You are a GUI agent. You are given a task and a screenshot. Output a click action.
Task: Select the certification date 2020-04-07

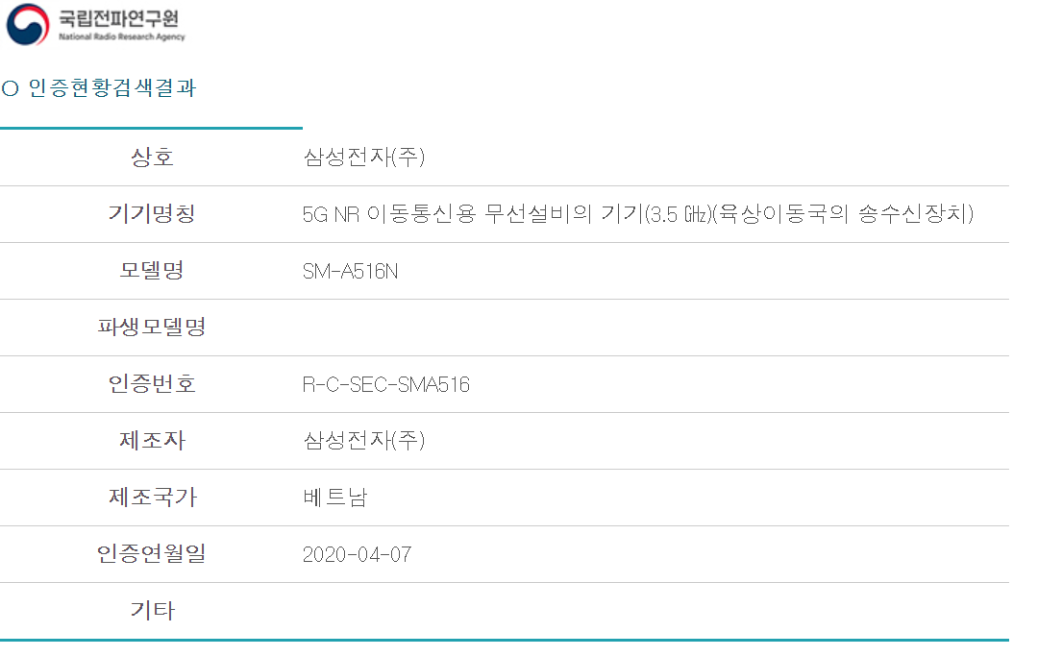[x=357, y=555]
